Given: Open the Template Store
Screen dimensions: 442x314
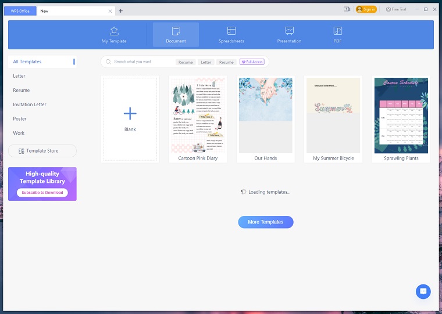Looking at the screenshot, I should tap(42, 151).
